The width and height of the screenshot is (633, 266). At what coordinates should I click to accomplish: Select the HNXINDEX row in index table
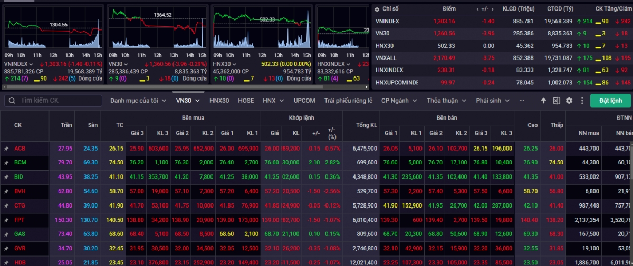tap(502, 70)
